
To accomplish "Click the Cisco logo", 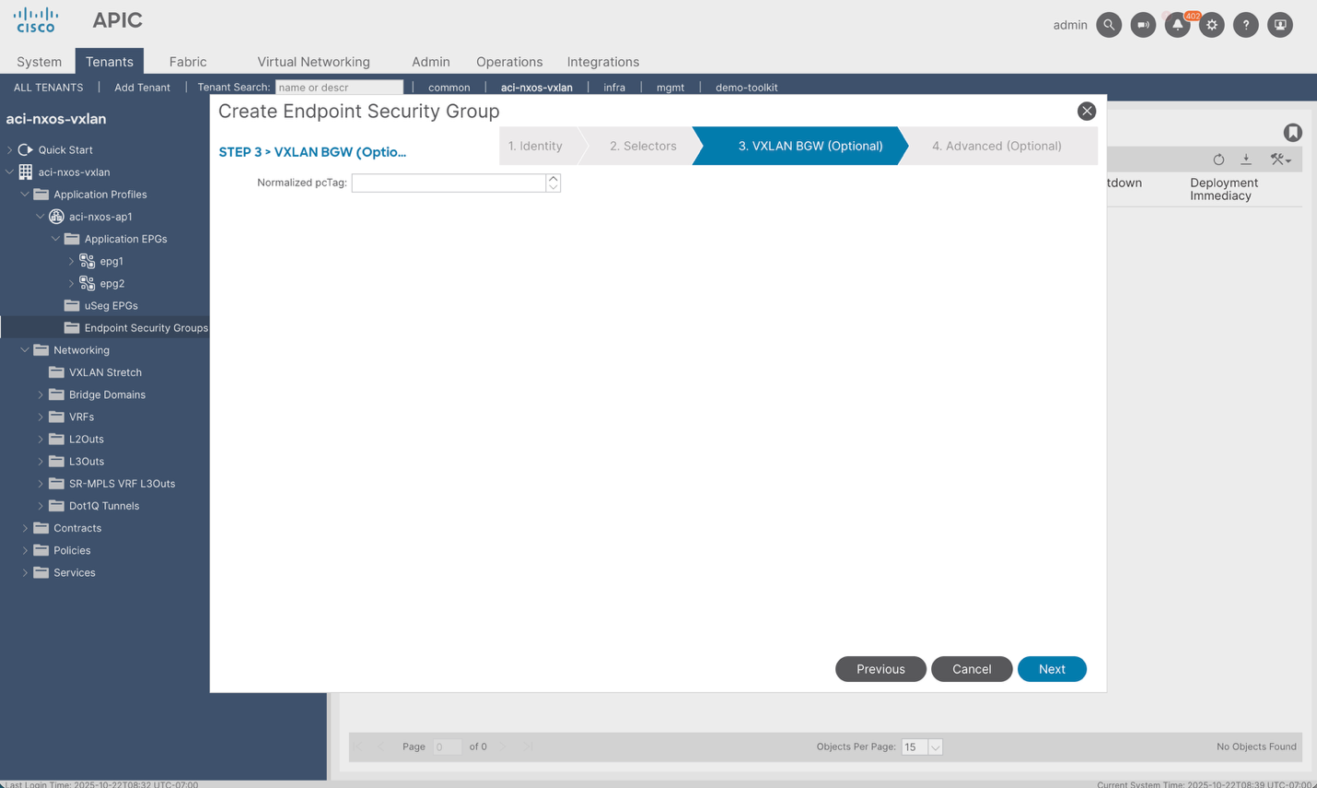I will (x=36, y=20).
